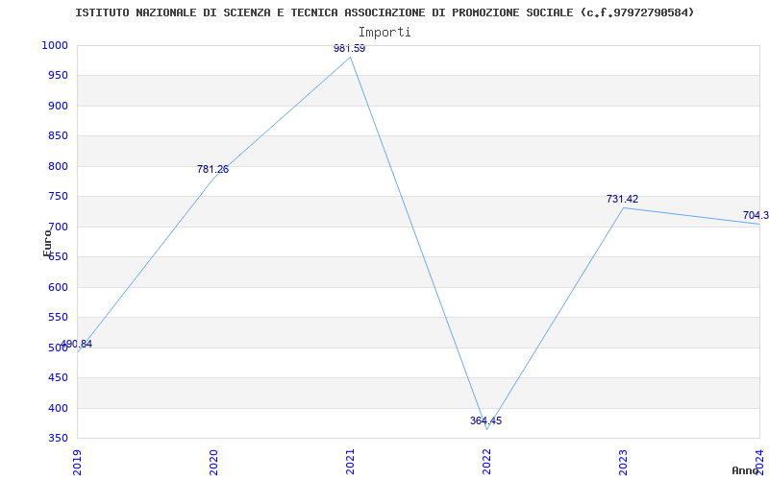Image resolution: width=769 pixels, height=480 pixels.
Task: Click the 2023 x-axis year label
Action: (623, 463)
